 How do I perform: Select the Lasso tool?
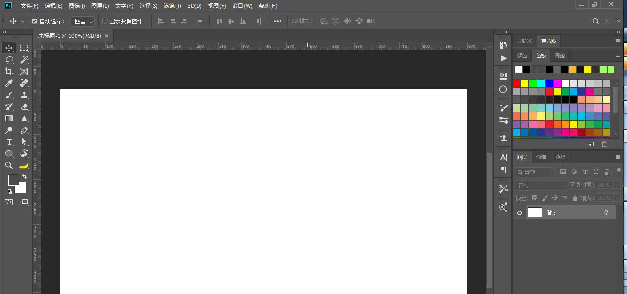[x=9, y=60]
